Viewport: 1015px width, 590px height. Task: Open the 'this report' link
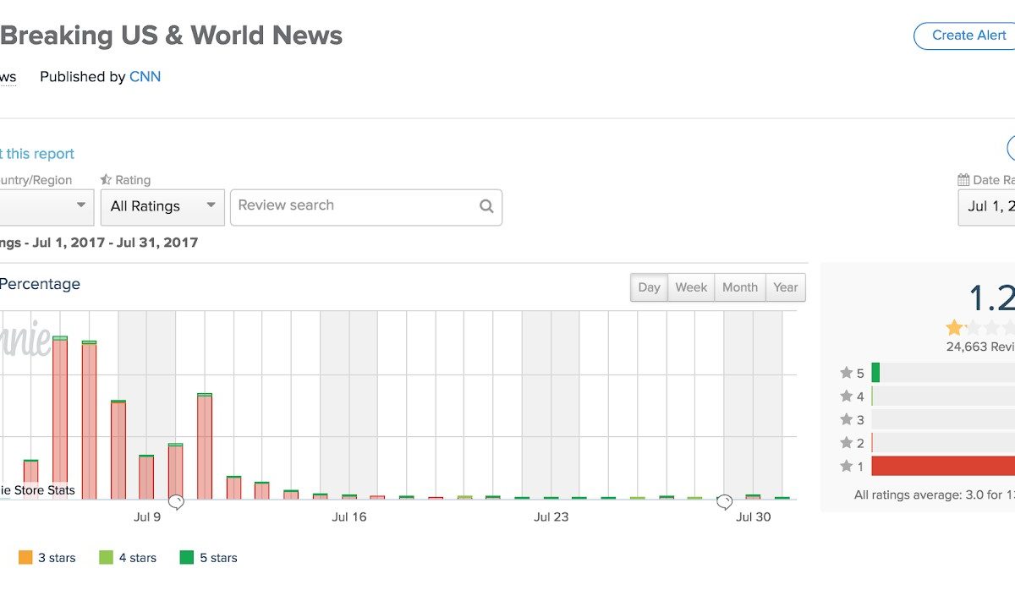[x=37, y=154]
